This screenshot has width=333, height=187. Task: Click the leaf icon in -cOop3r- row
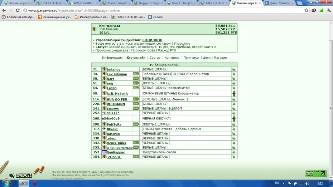[x=234, y=157]
